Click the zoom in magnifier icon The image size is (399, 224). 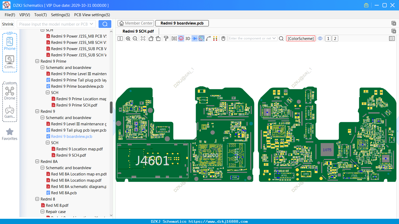(128, 39)
